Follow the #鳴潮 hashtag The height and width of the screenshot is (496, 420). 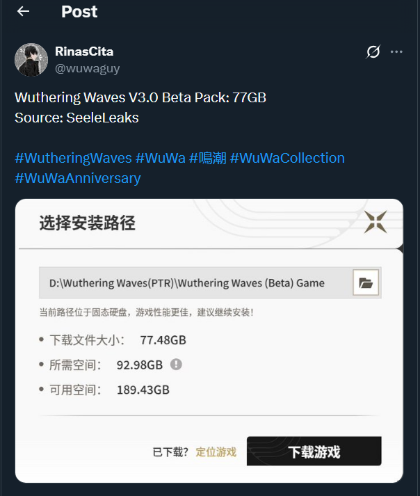[x=208, y=158]
